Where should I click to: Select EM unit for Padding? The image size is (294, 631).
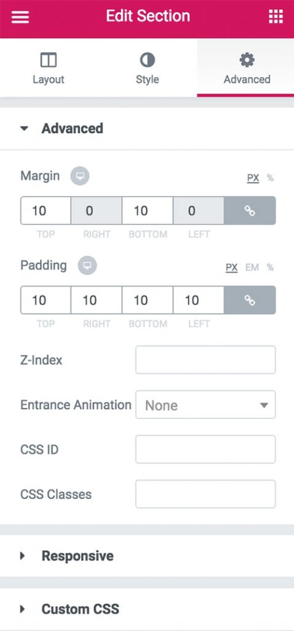[x=252, y=267]
